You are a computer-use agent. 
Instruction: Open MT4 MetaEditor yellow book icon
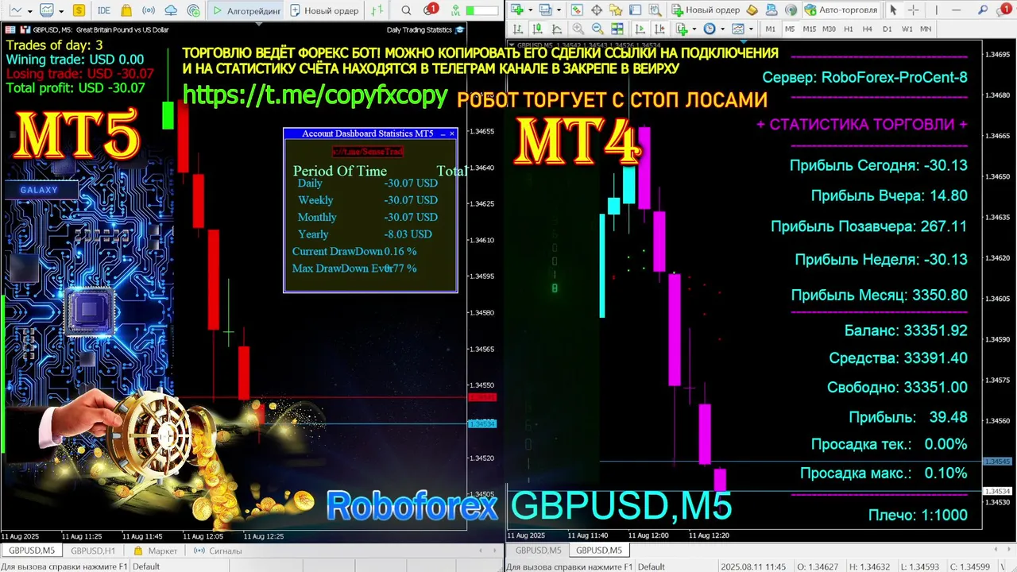(752, 10)
